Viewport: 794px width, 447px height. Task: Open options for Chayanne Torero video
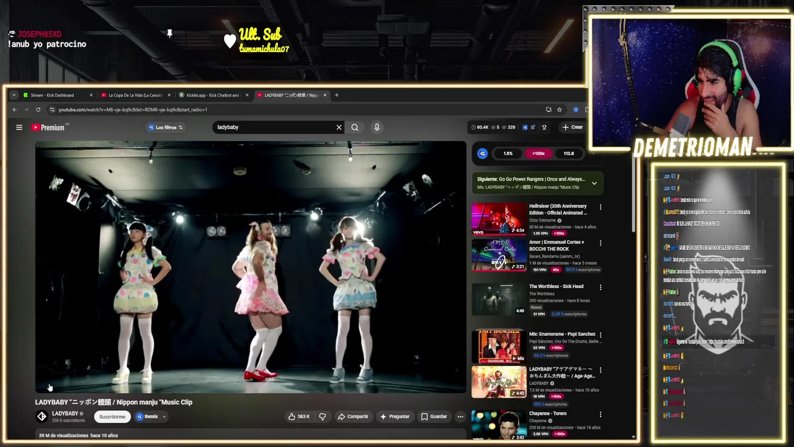tap(600, 414)
